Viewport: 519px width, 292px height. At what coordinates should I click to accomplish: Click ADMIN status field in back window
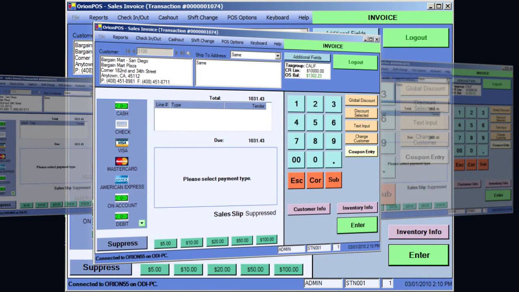point(323,283)
